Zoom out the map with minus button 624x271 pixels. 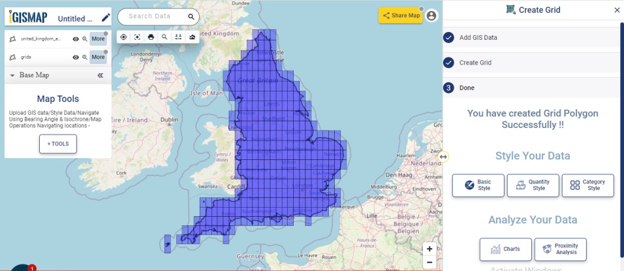(x=429, y=263)
